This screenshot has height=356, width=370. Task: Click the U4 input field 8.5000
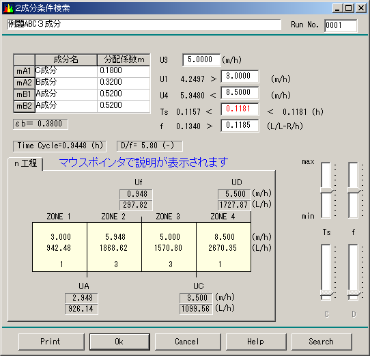(x=240, y=93)
